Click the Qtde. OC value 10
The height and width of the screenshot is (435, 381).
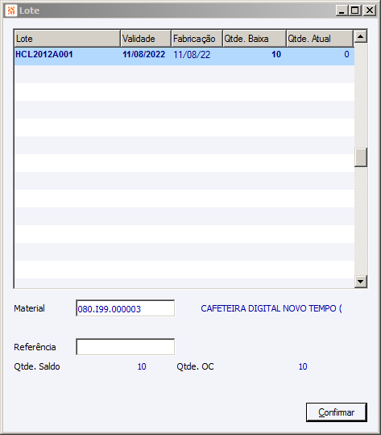click(303, 366)
